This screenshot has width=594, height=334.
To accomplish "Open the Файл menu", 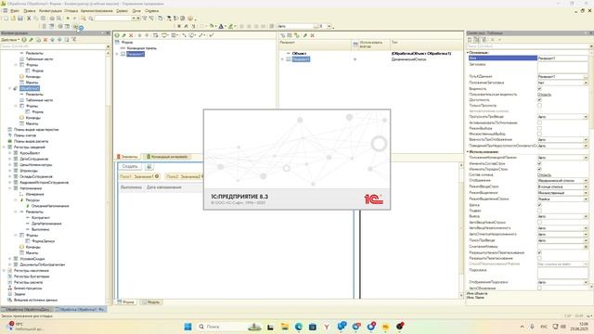I will point(15,10).
